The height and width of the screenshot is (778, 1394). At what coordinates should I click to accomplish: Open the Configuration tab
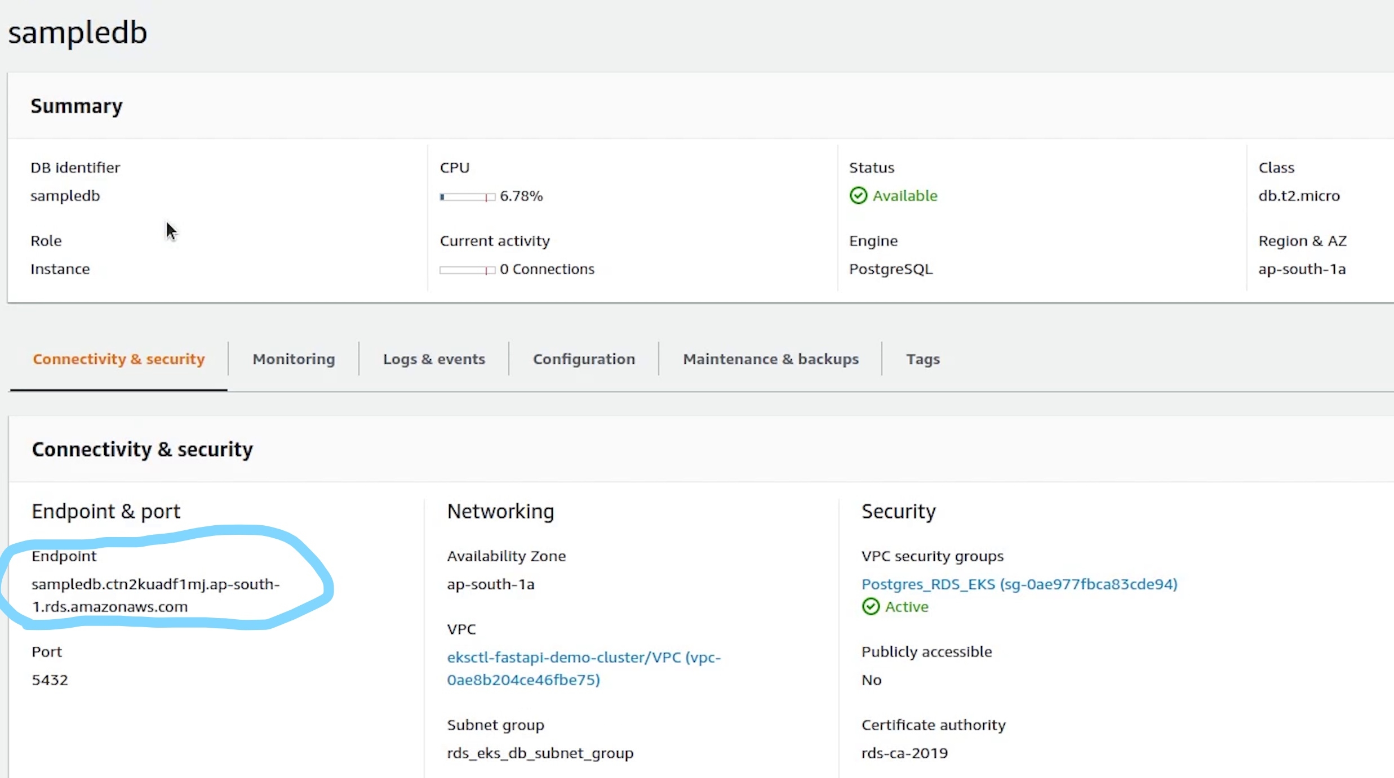[x=584, y=359]
